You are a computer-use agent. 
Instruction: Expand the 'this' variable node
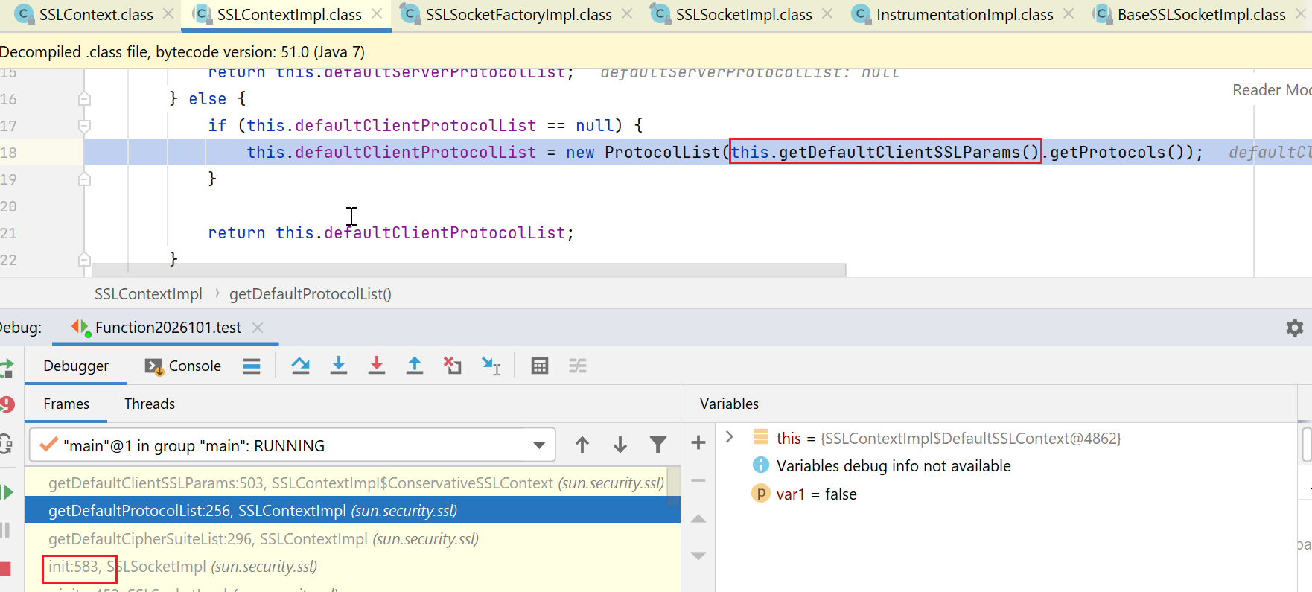(x=730, y=438)
